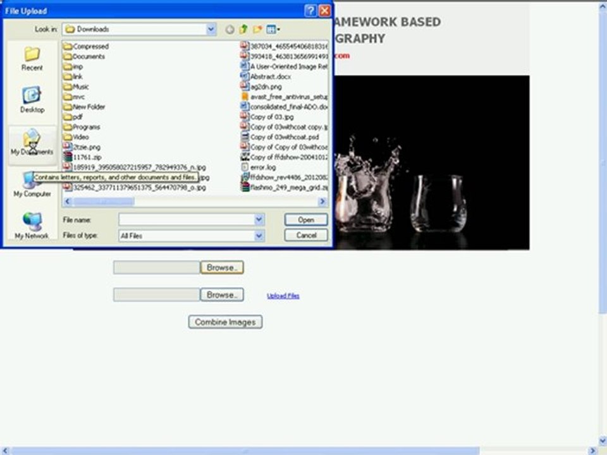Select Copy of ffdshow-20041012 file
Screen dimensions: 607x455
pos(284,157)
